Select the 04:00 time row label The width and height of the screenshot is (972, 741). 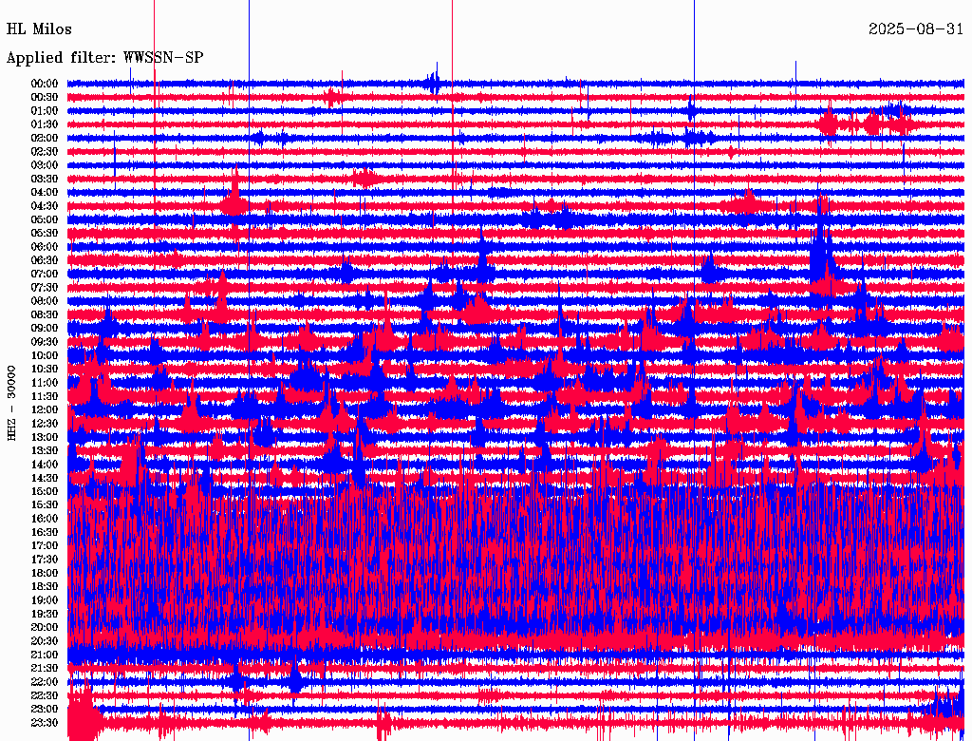click(x=45, y=193)
